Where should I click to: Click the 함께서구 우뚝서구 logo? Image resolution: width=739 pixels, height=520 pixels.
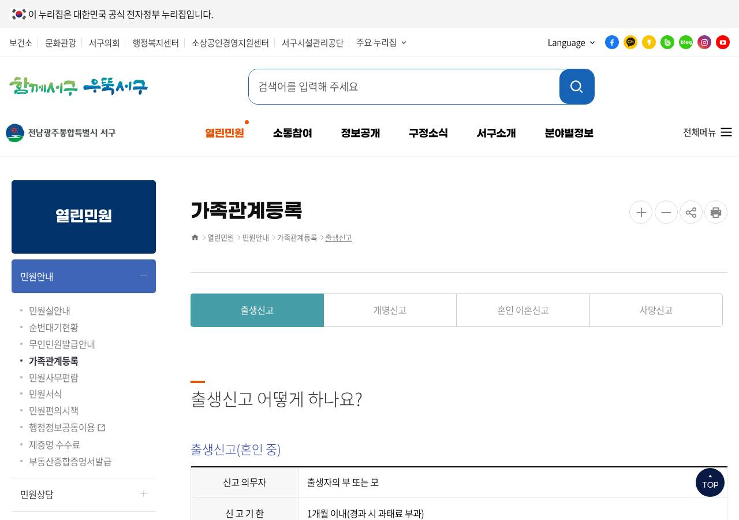pyautogui.click(x=79, y=87)
